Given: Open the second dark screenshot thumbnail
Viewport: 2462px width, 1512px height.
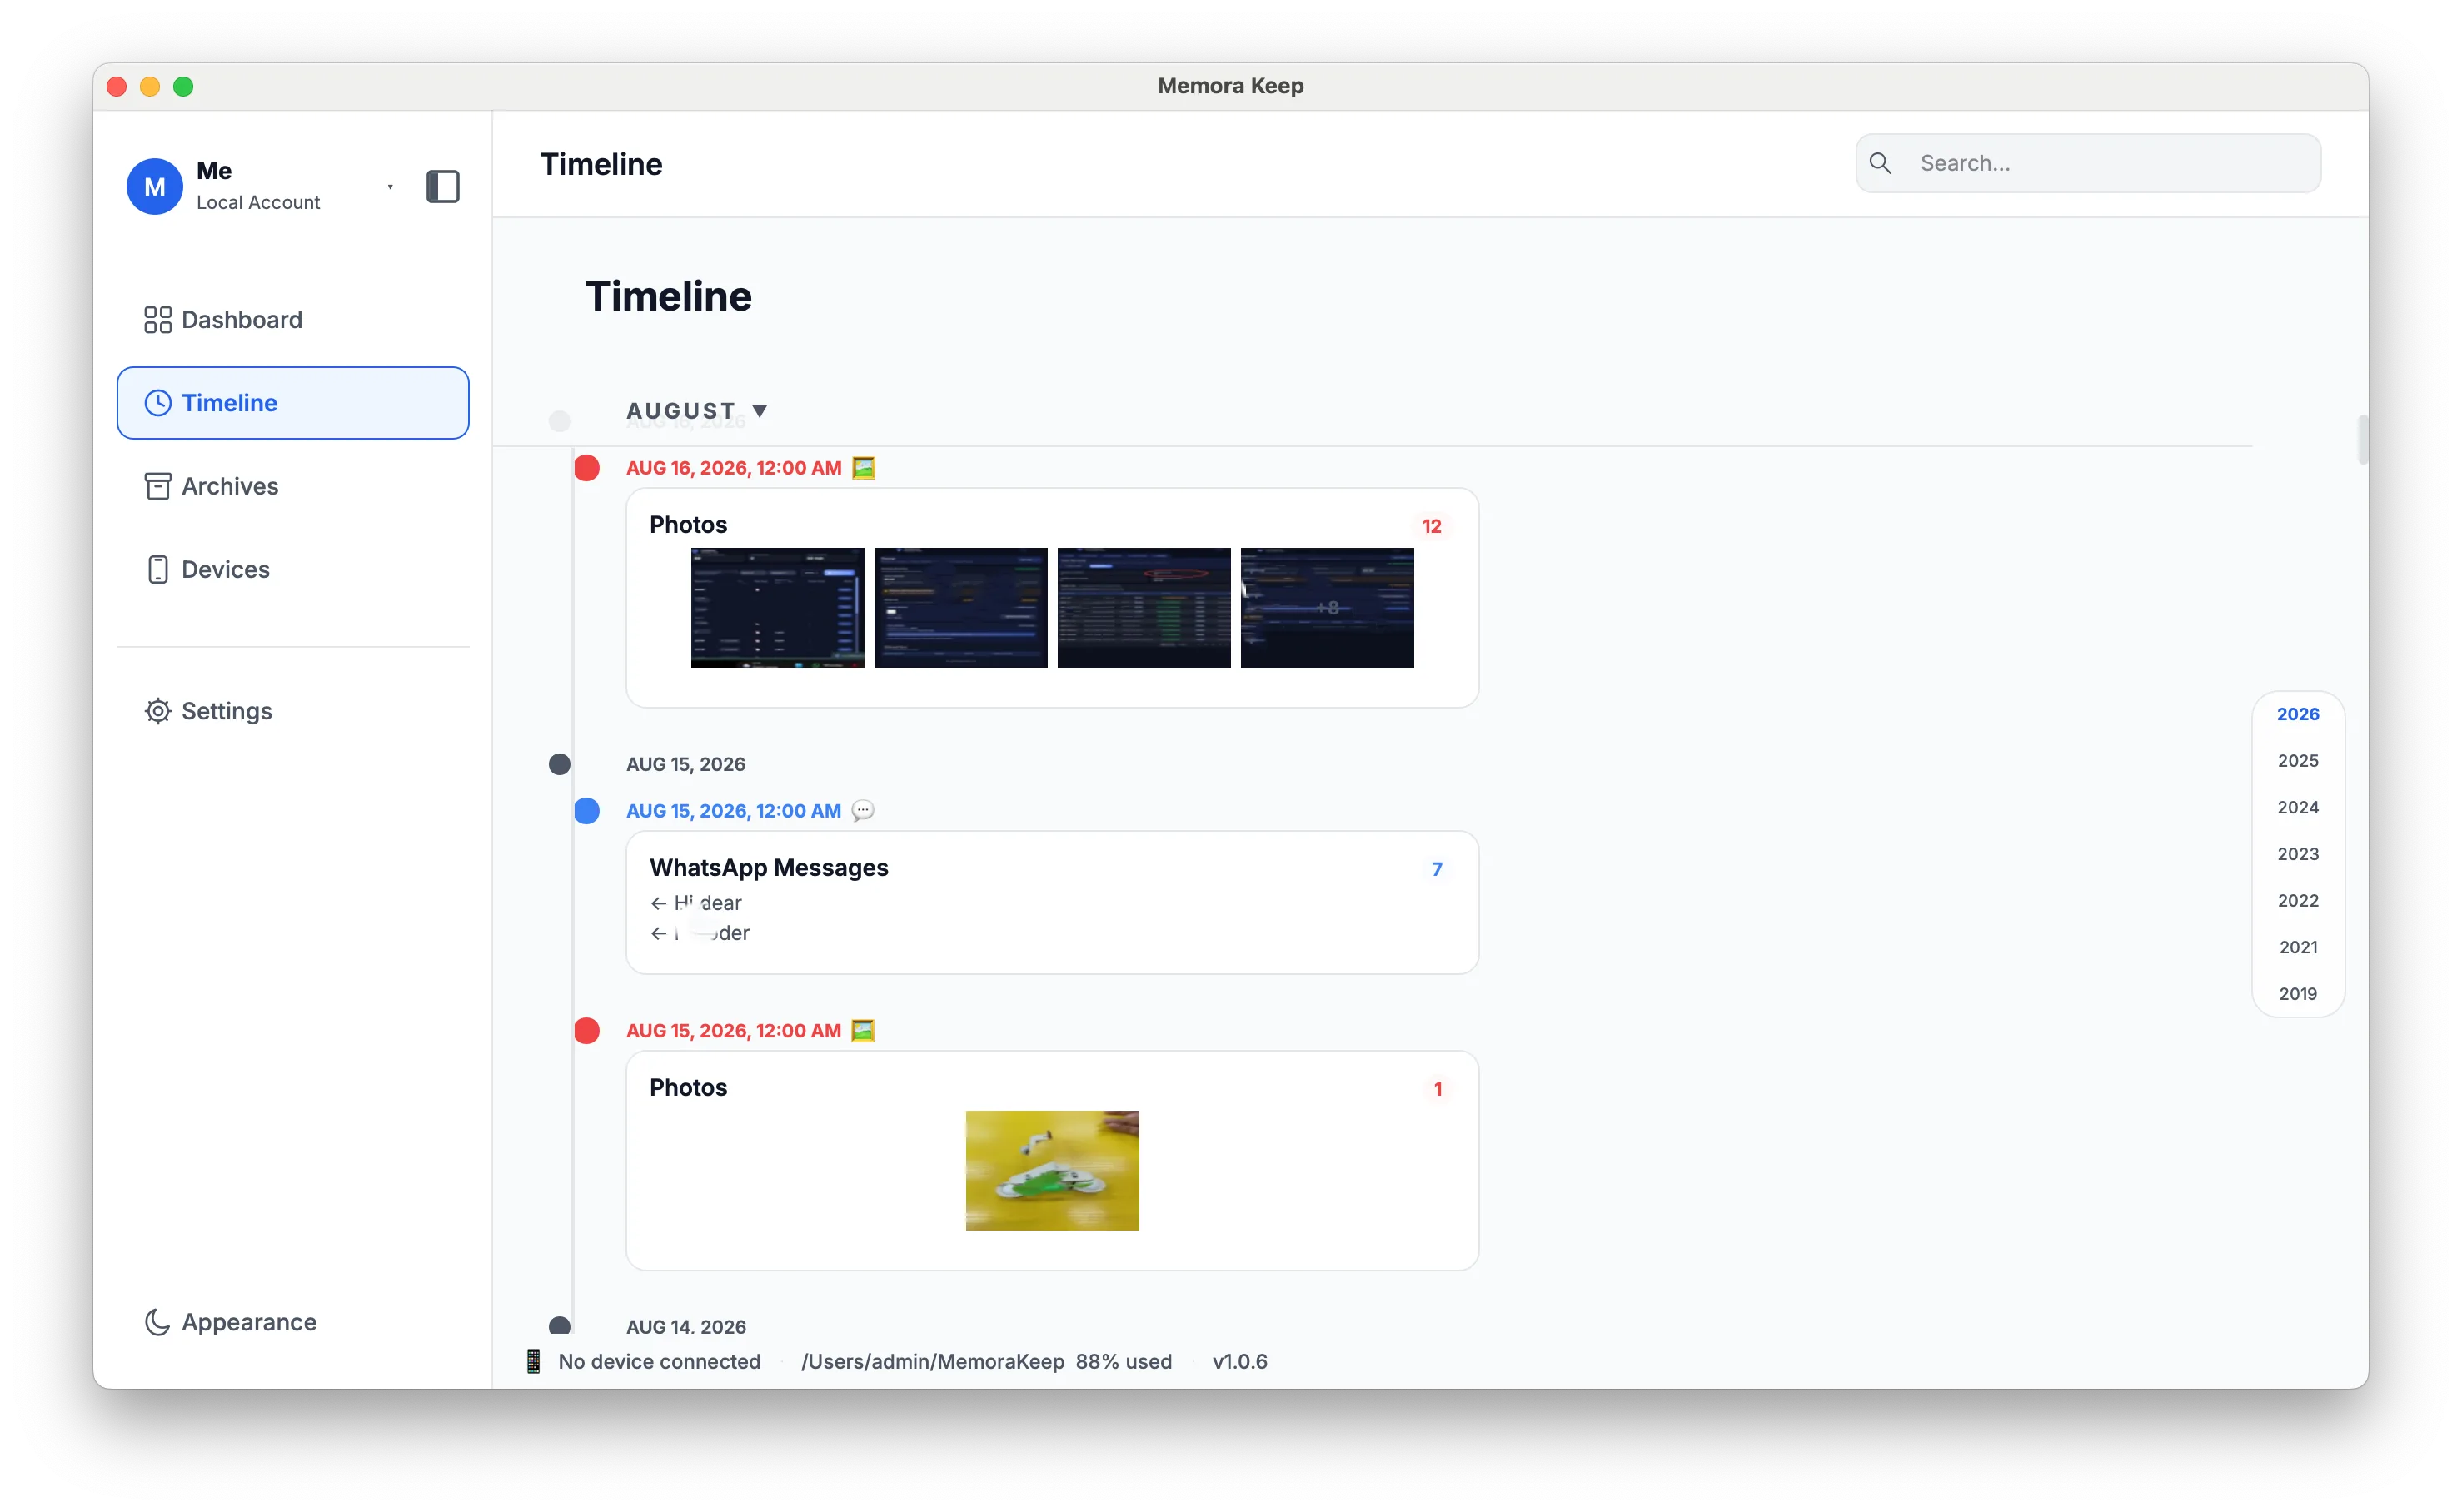Looking at the screenshot, I should (x=960, y=608).
